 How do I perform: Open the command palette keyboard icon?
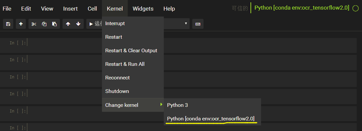(198, 24)
